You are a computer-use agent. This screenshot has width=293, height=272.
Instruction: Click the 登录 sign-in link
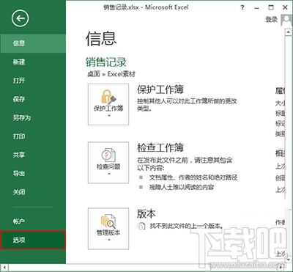tap(272, 20)
